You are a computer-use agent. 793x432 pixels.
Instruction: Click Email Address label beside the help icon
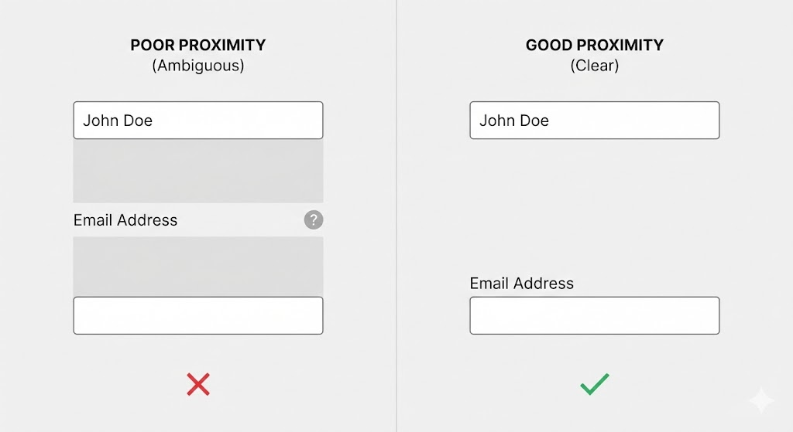(x=125, y=220)
